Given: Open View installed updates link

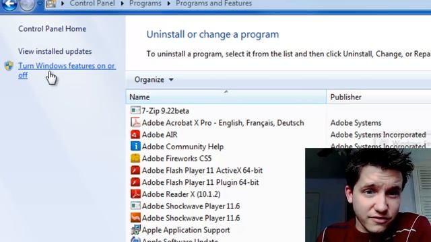Looking at the screenshot, I should coord(55,51).
